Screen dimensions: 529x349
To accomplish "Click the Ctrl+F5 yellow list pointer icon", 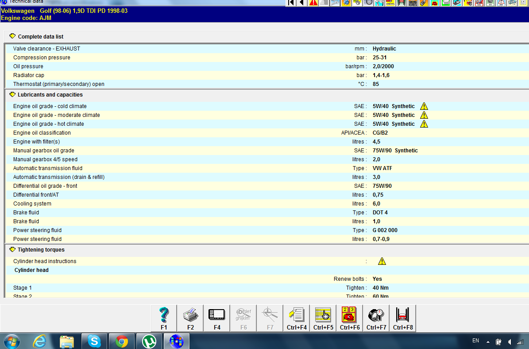I will click(x=323, y=318).
